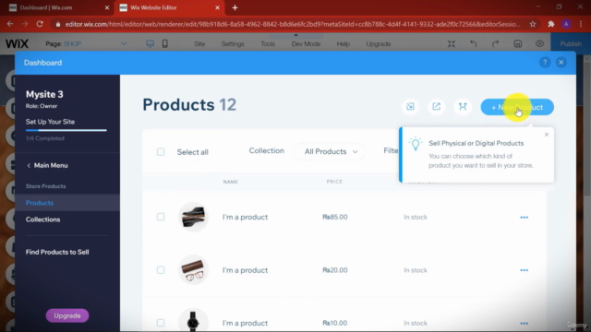Check the Rs20.00 product checkbox
The height and width of the screenshot is (332, 591).
[x=161, y=270]
